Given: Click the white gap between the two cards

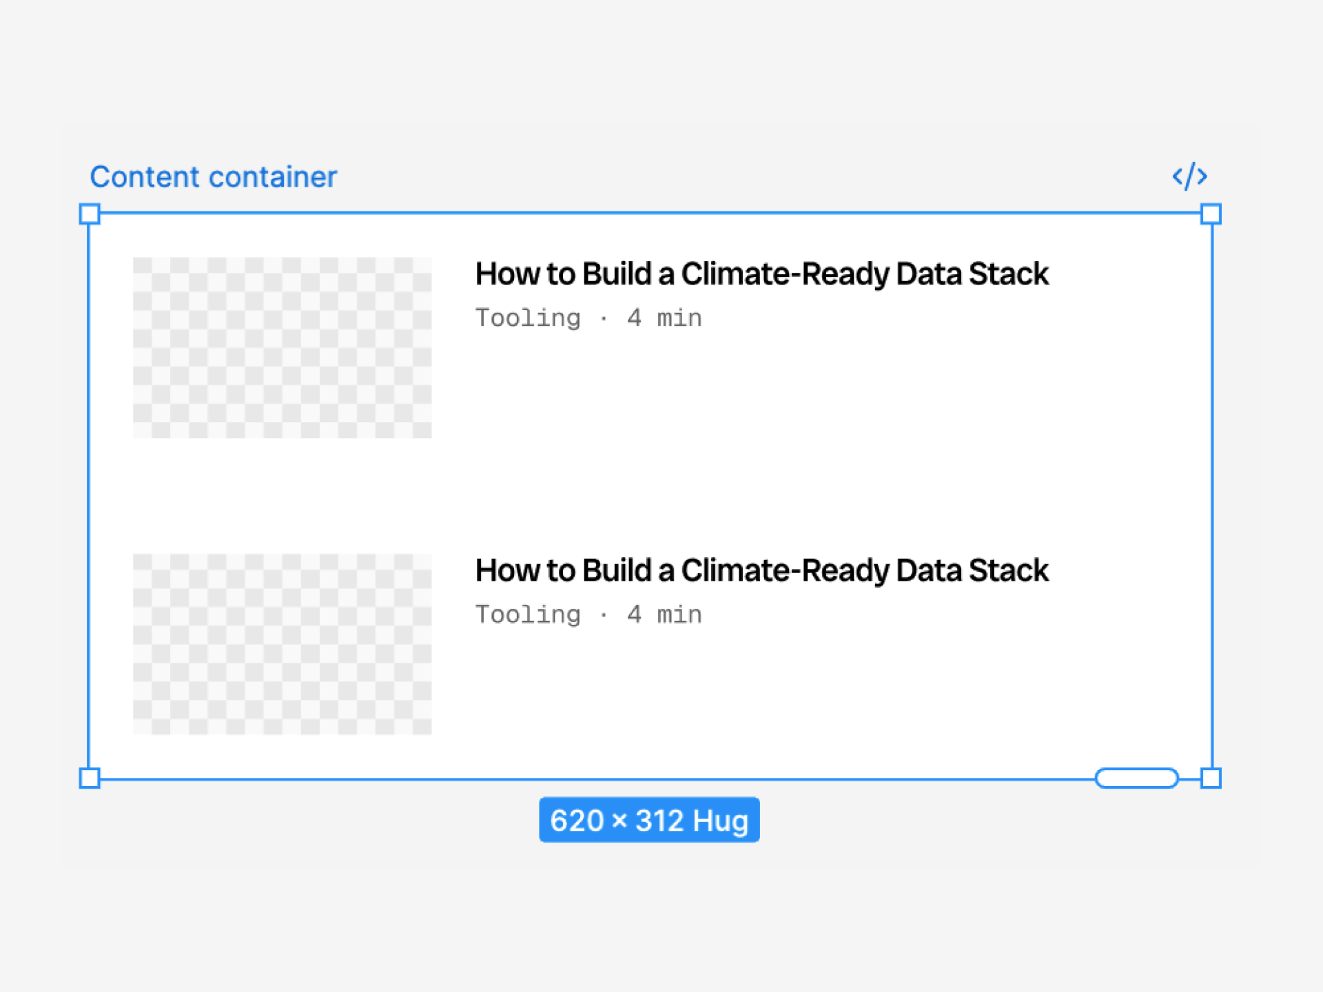Looking at the screenshot, I should (648, 496).
